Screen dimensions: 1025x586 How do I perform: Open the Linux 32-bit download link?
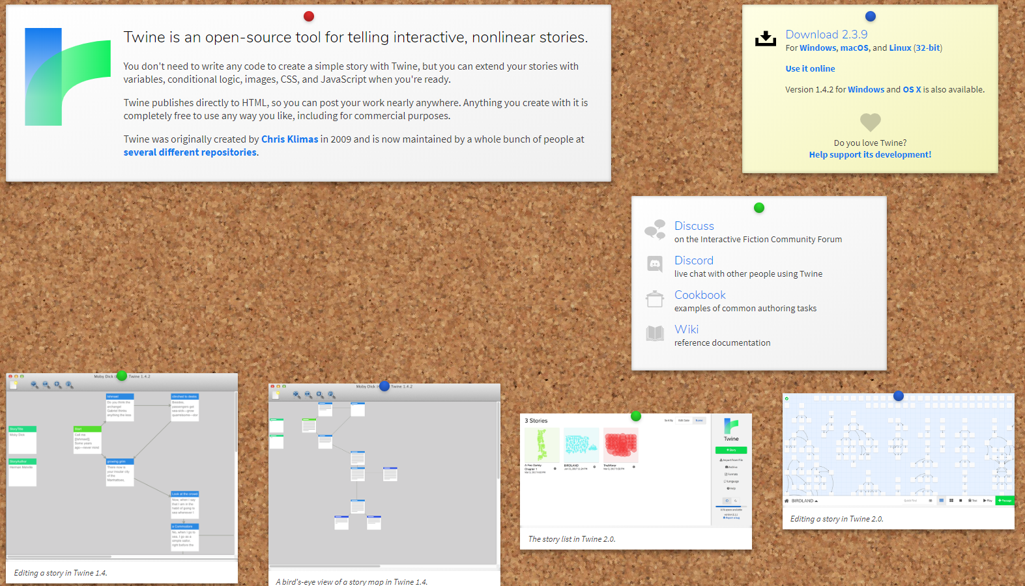(927, 48)
